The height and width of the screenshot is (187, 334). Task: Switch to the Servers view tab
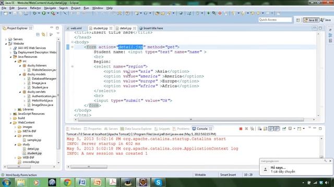[111, 129]
